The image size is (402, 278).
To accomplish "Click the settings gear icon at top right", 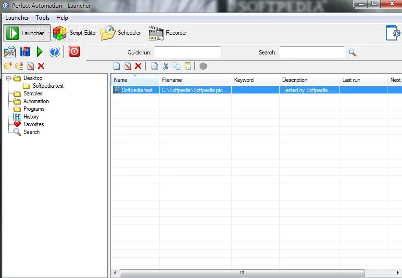I will pyautogui.click(x=393, y=33).
